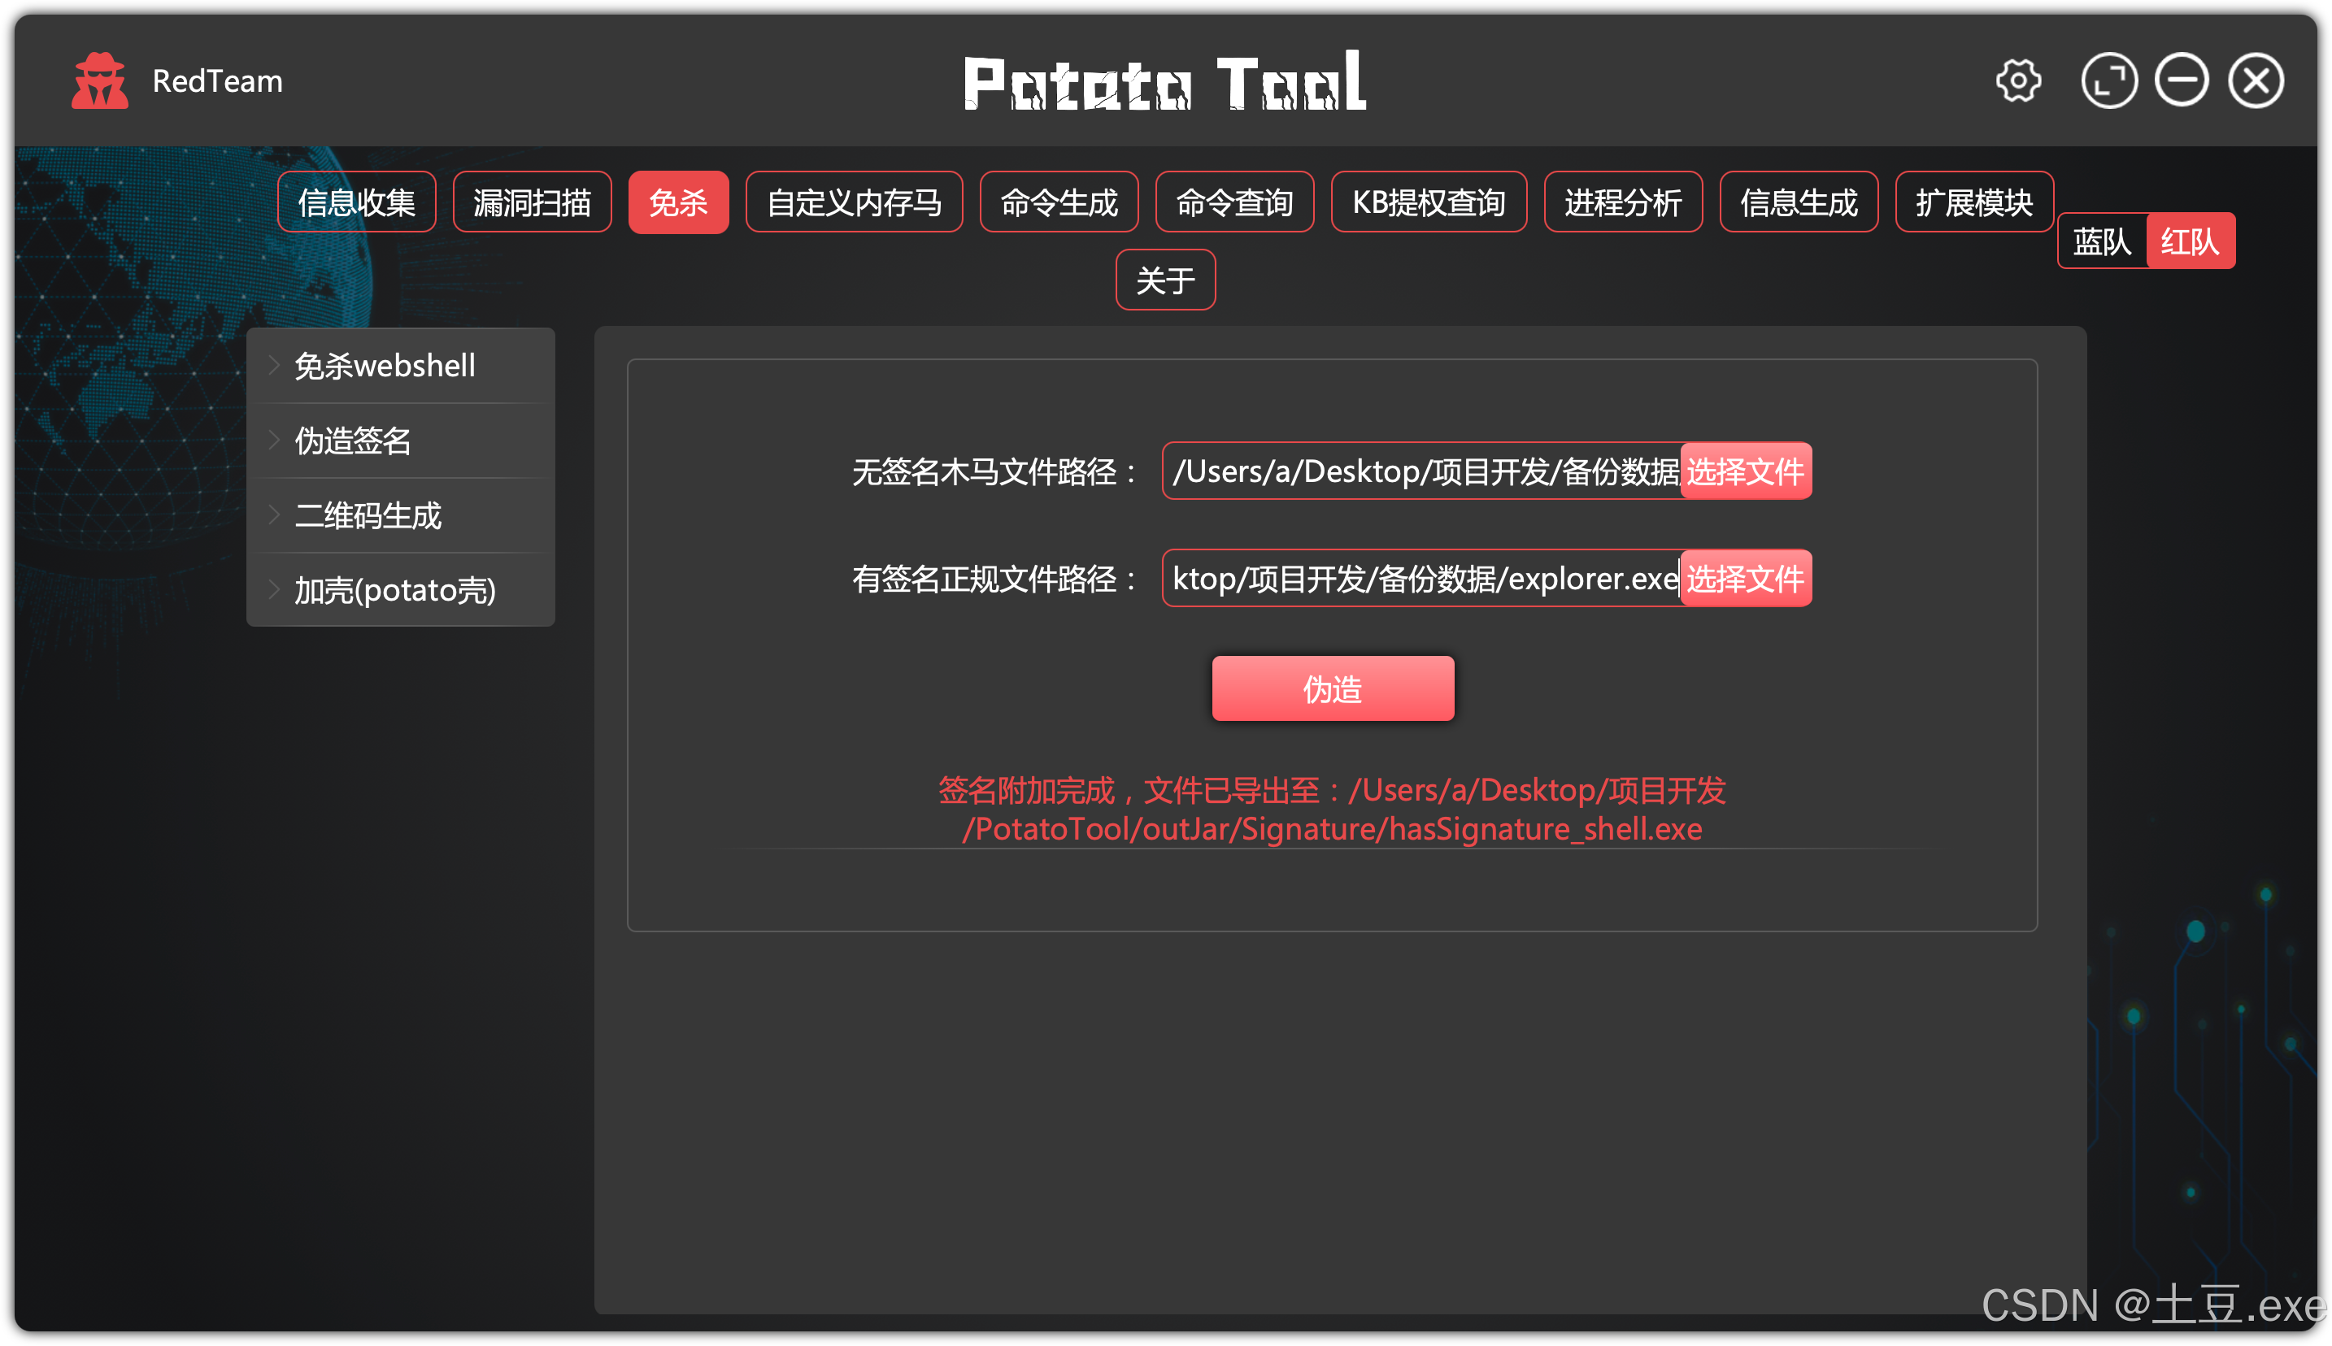Click the RedTeam hacker logo icon
This screenshot has height=1346, width=2332.
[99, 81]
